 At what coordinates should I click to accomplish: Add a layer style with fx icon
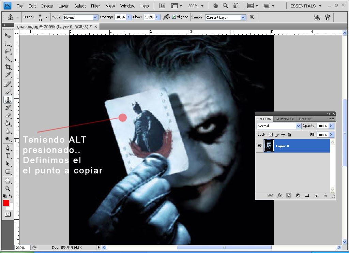click(279, 195)
